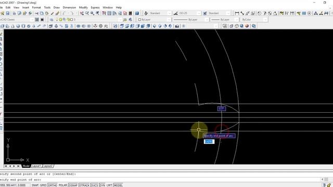
Task: Click MODEL space button in status bar
Action: coord(118,185)
